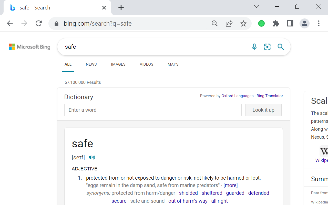This screenshot has height=205, width=328.
Task: Click the search magnifier icon
Action: point(281,47)
